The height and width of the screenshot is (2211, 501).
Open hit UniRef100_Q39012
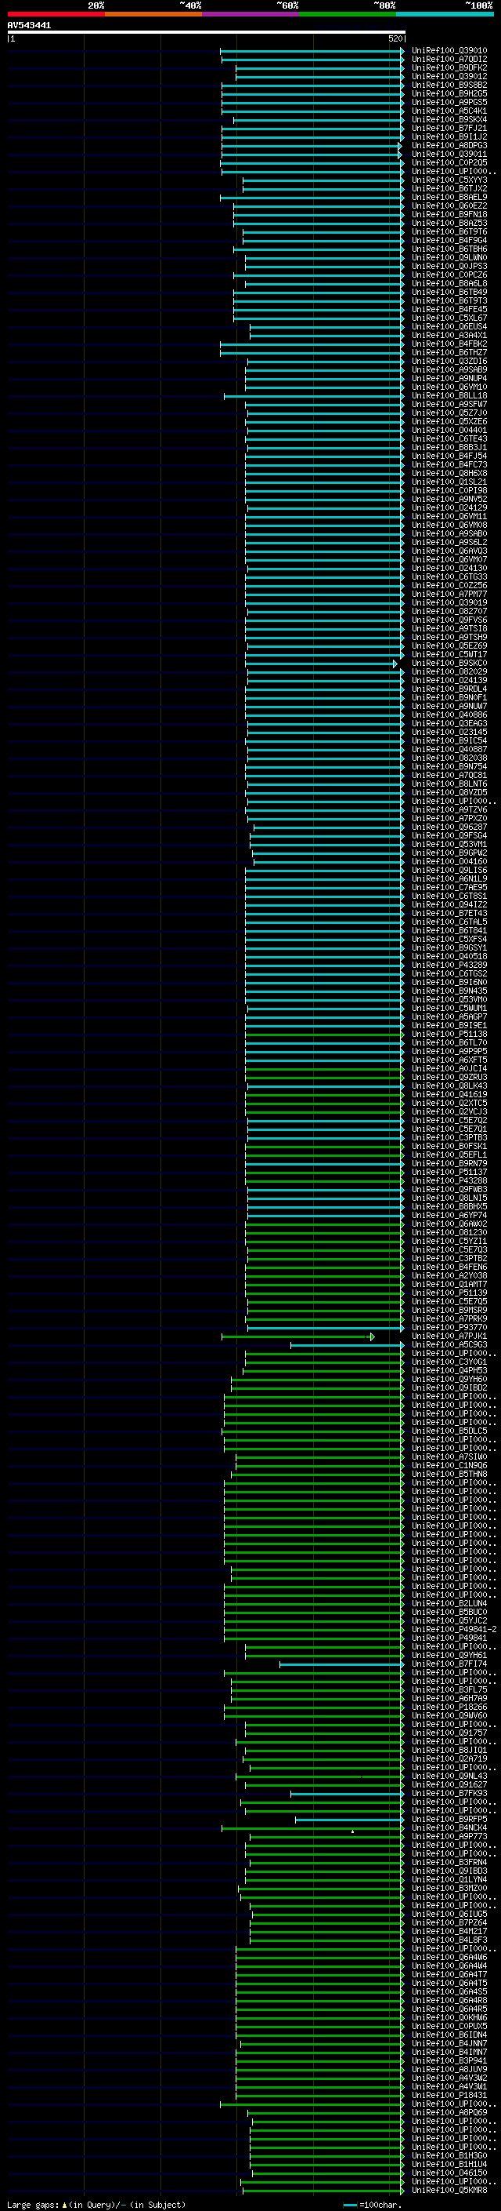(449, 76)
